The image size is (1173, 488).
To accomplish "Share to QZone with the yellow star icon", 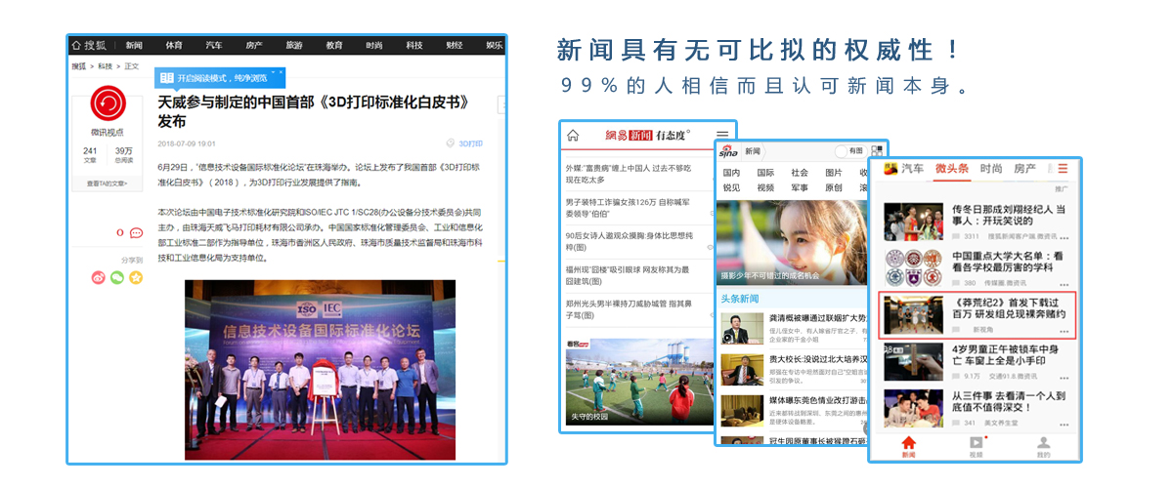I will [136, 277].
